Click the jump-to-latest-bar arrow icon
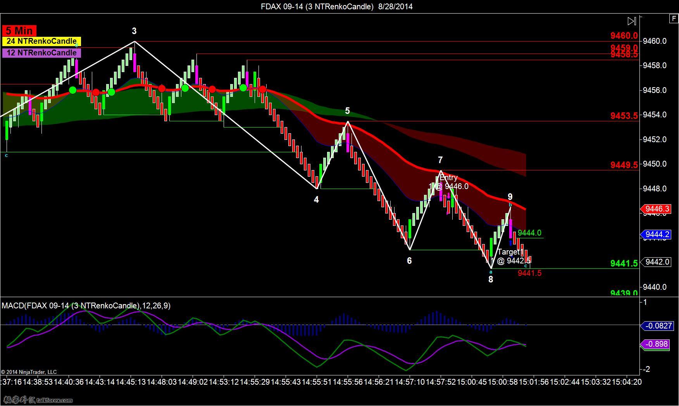Image resolution: width=679 pixels, height=406 pixels. pyautogui.click(x=632, y=21)
